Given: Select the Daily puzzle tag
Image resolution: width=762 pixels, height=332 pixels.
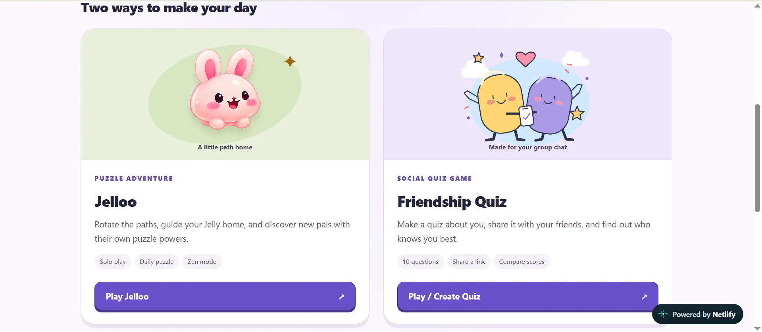Looking at the screenshot, I should [156, 261].
